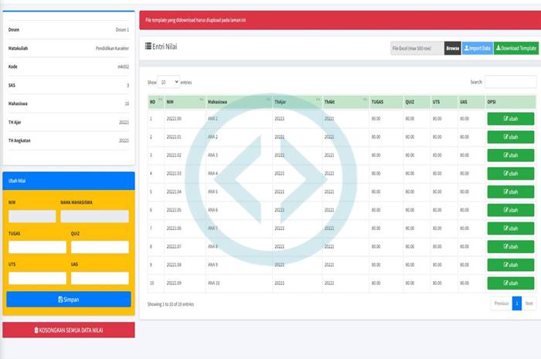Viewport: 541px width, 359px height.
Task: Go to the Next page of entries
Action: tap(529, 303)
